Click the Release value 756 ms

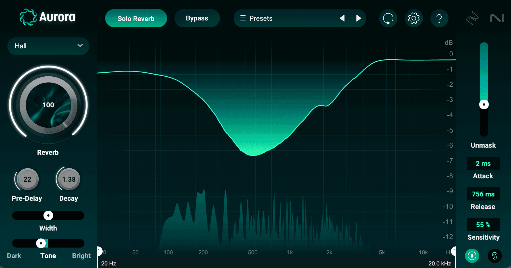(x=483, y=194)
